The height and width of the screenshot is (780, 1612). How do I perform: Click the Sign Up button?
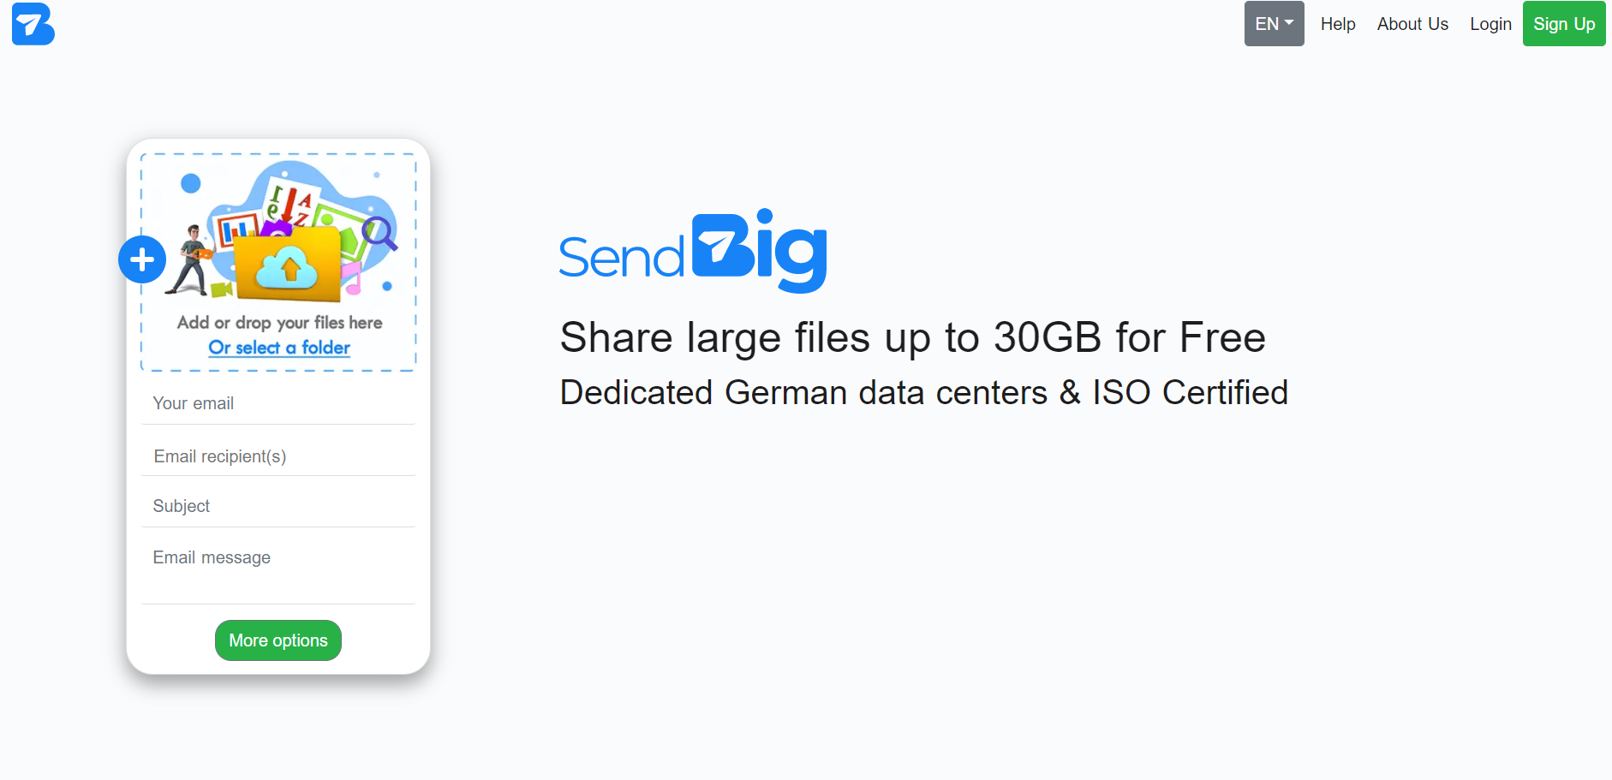point(1564,24)
